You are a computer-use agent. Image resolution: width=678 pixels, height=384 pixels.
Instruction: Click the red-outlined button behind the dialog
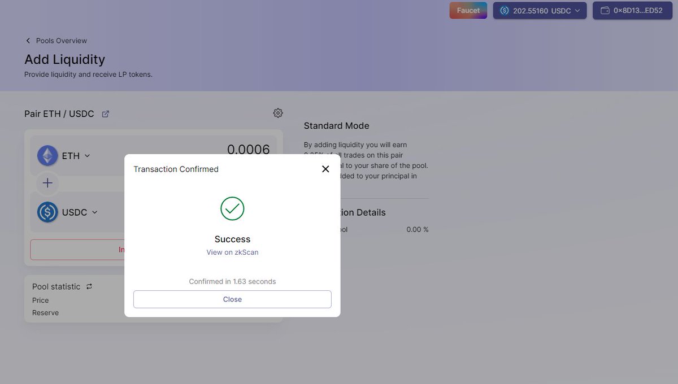tap(77, 250)
